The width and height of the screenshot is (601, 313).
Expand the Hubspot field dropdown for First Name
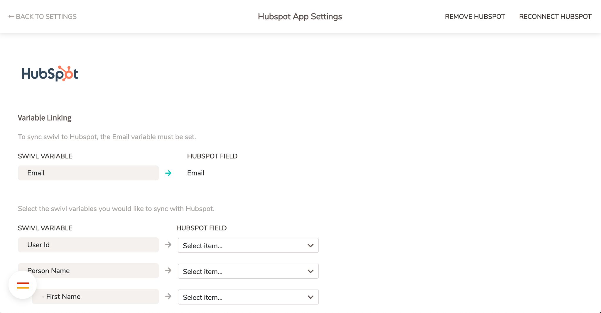pyautogui.click(x=248, y=297)
